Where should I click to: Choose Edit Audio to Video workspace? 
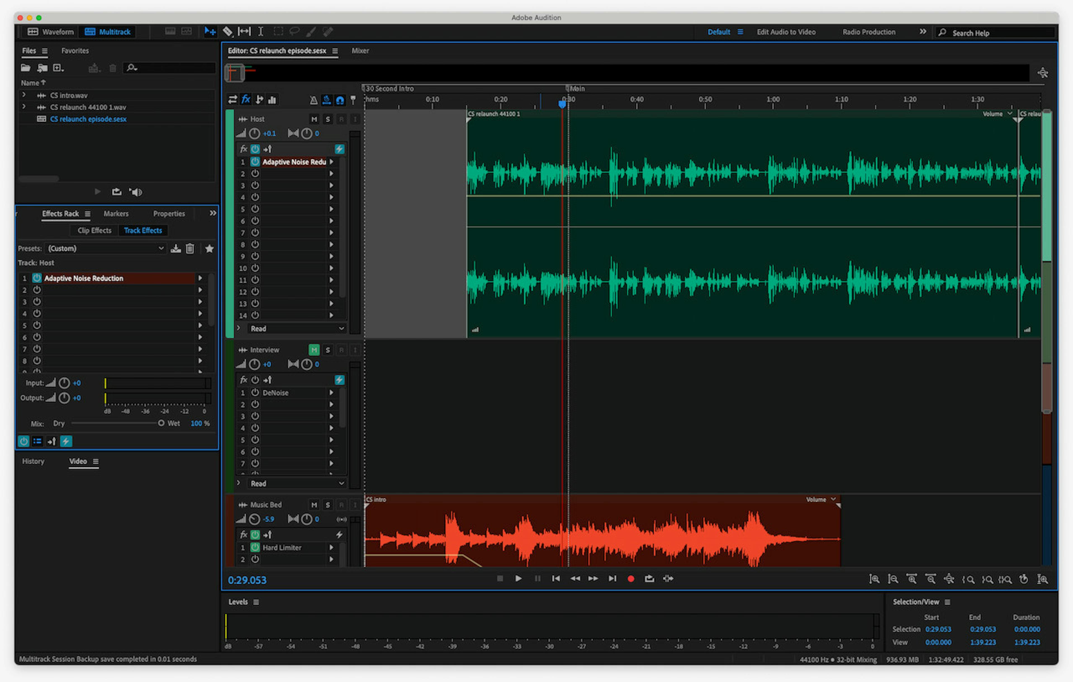coord(787,32)
